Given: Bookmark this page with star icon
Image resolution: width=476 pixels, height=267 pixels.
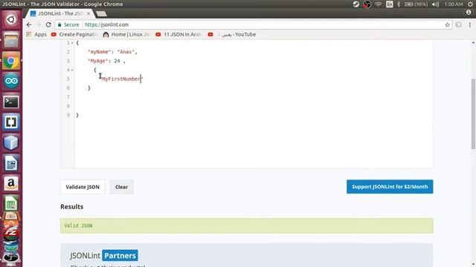Looking at the screenshot, I should tap(447, 24).
